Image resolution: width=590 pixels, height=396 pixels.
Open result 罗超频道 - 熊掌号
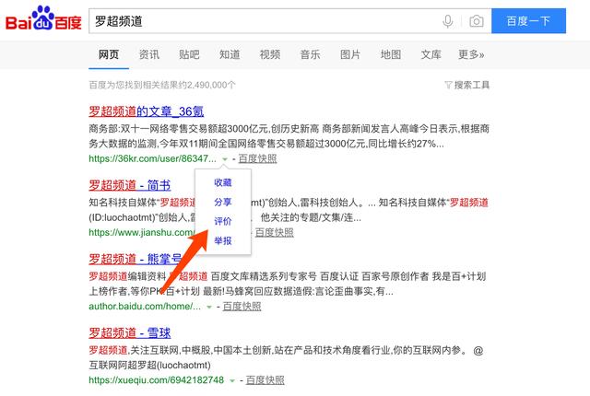pos(136,259)
